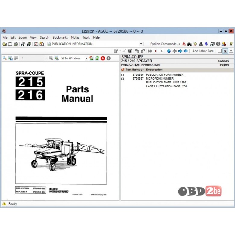
Task: Select the PUBLICATION FORM NUMBER description text
Action: (165, 75)
